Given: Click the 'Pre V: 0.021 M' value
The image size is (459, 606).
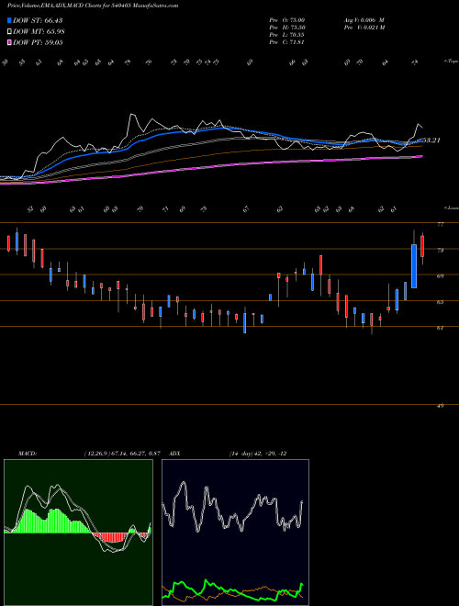Looking at the screenshot, I should [364, 28].
